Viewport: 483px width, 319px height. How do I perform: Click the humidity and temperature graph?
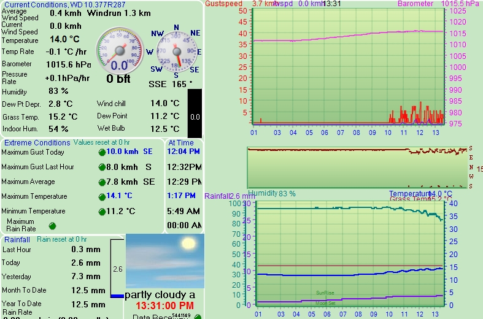tap(349, 253)
